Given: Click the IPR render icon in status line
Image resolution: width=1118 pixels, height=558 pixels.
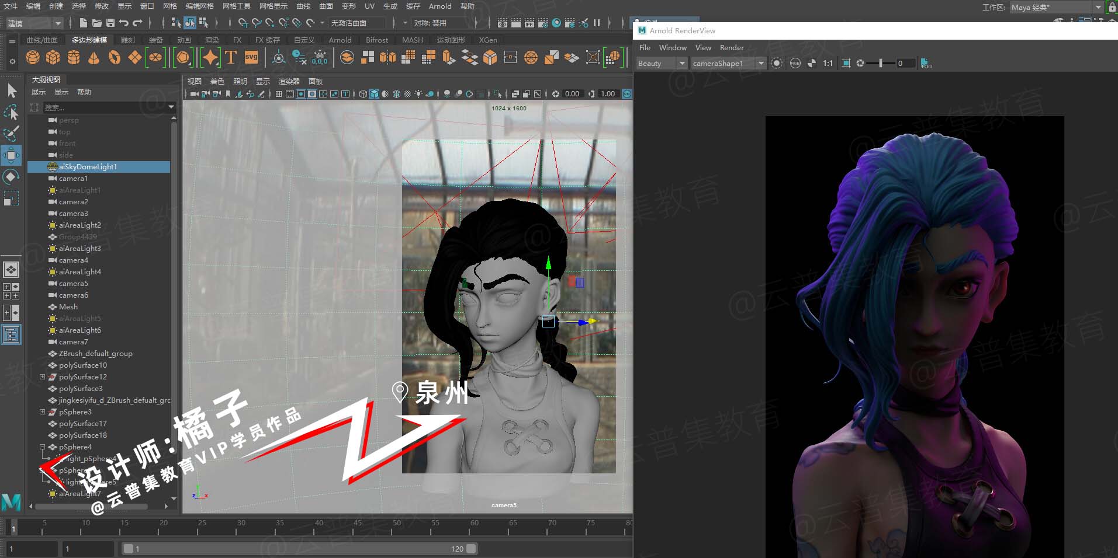Looking at the screenshot, I should tap(529, 23).
